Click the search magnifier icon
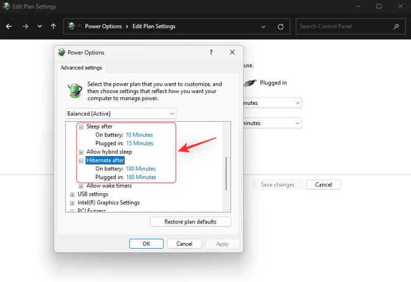Image resolution: width=411 pixels, height=282 pixels. tap(396, 26)
